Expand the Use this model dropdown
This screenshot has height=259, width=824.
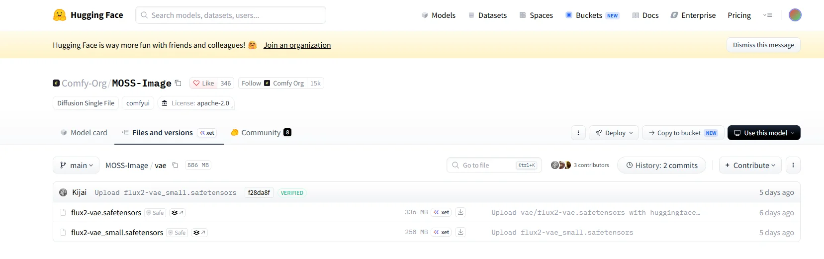coord(764,133)
